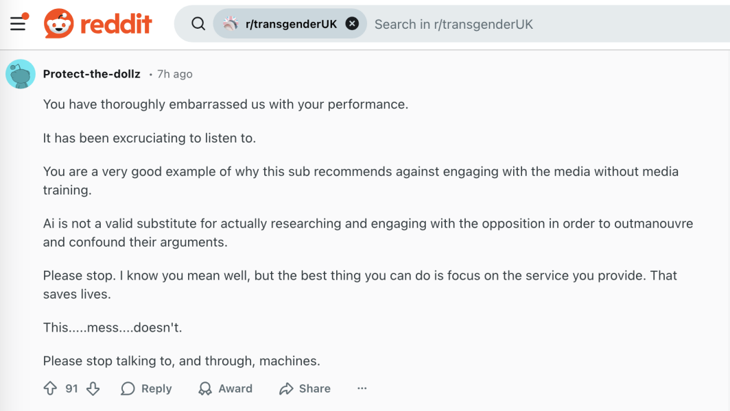The image size is (730, 411).
Task: Give an Award to this comment
Action: click(x=226, y=388)
